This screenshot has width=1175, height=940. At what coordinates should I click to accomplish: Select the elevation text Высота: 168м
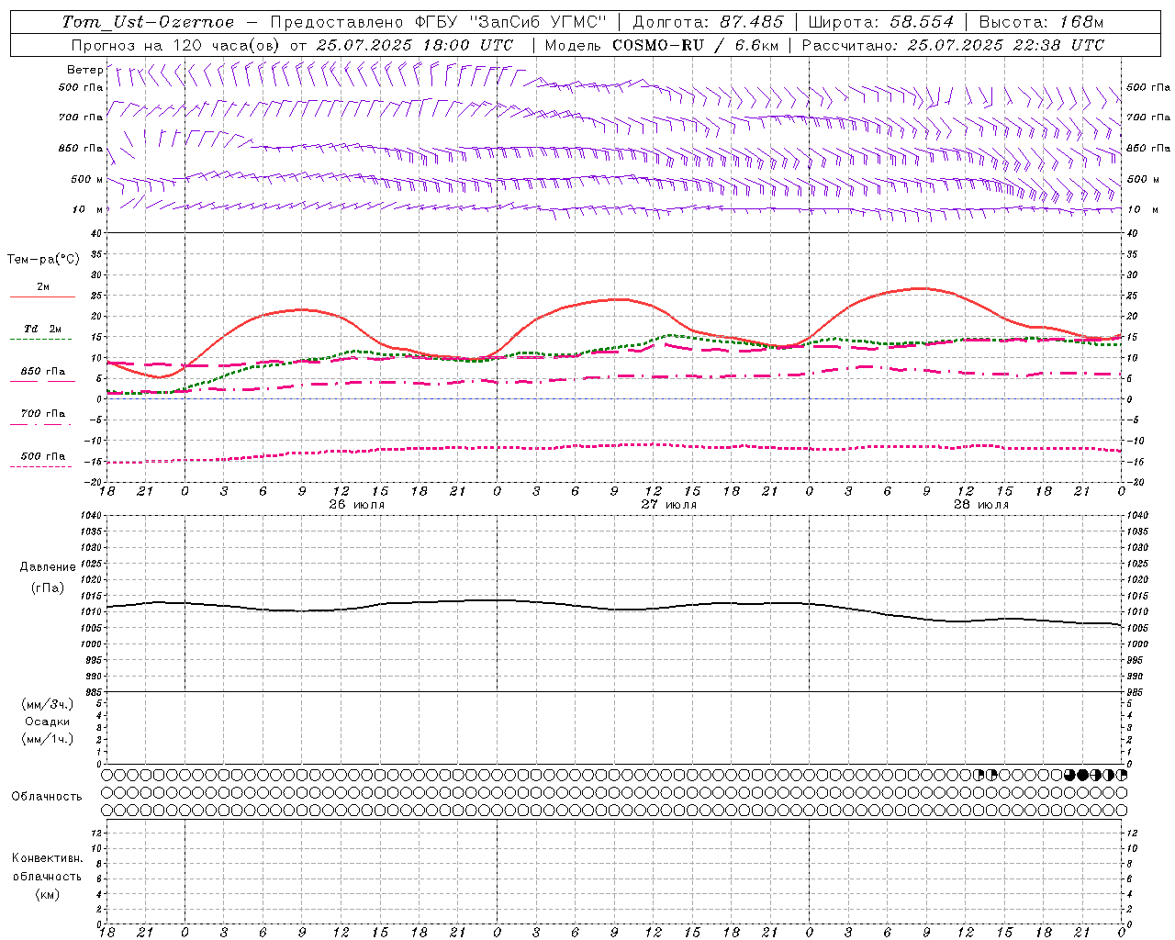click(x=1041, y=22)
